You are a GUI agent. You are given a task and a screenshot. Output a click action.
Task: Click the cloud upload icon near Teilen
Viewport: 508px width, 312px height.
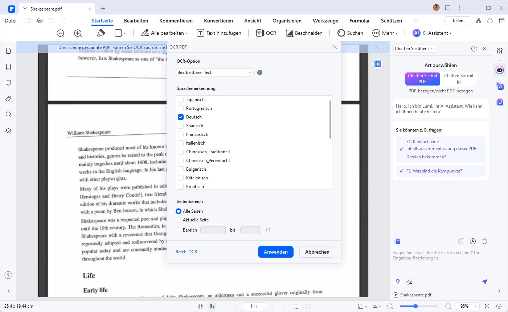coord(490,21)
